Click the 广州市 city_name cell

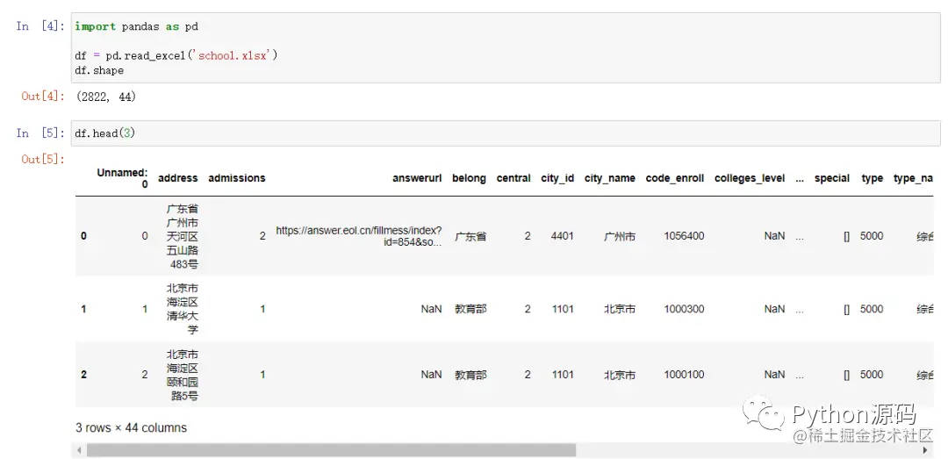pyautogui.click(x=620, y=236)
